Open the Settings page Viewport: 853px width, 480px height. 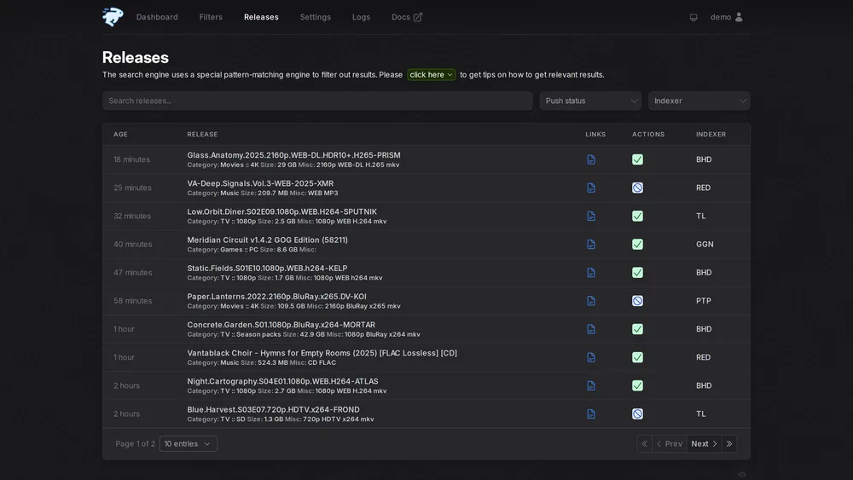click(x=315, y=17)
